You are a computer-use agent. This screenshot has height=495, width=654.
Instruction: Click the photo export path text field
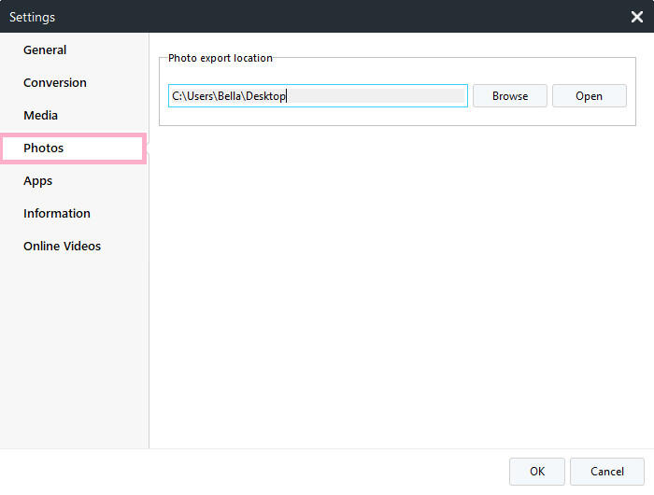(x=374, y=96)
